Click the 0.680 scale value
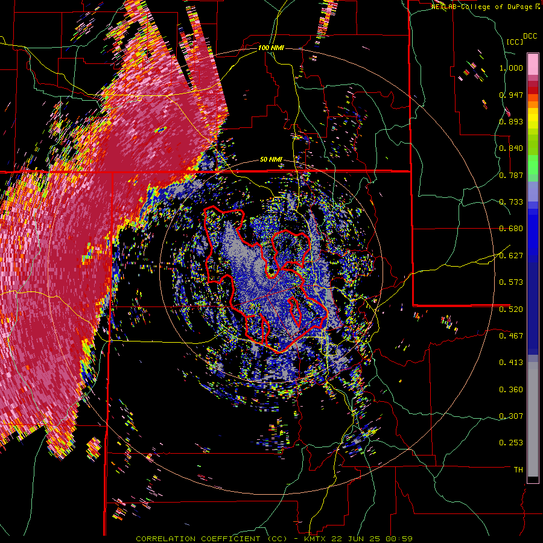The height and width of the screenshot is (543, 543). [511, 229]
